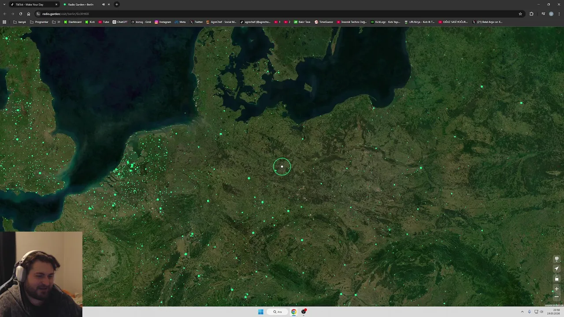The width and height of the screenshot is (564, 317).
Task: Go back to the previous page
Action: [4, 14]
